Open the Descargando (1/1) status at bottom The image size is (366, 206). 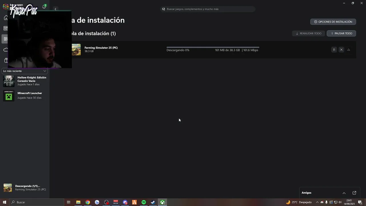(25, 188)
